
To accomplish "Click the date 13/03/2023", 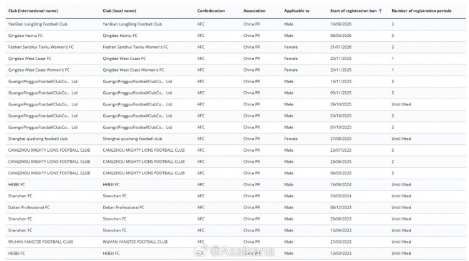I will 341,254.
